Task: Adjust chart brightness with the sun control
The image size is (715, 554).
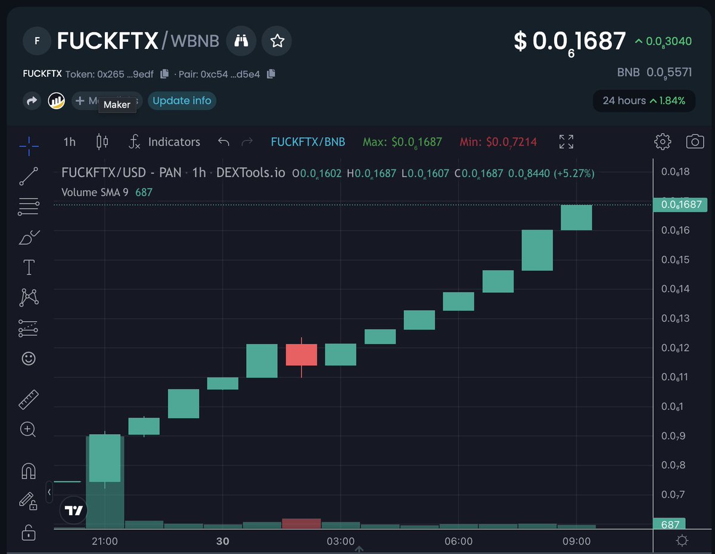Action: click(682, 540)
